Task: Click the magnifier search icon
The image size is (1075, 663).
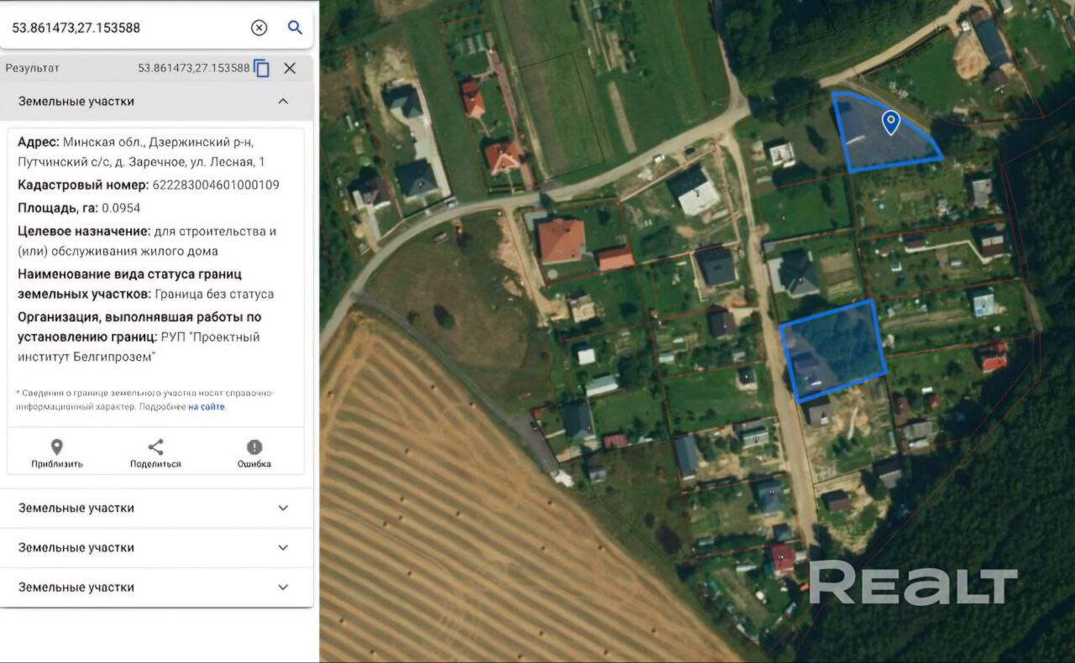Action: (x=295, y=28)
